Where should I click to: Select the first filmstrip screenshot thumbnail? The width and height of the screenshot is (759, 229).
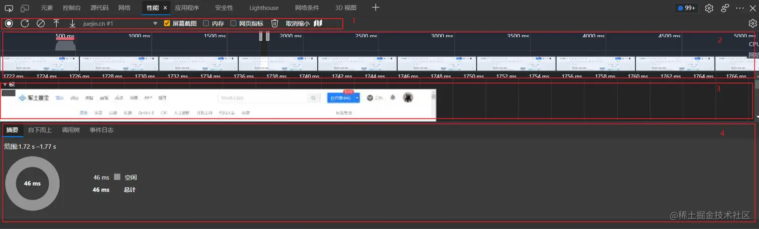tap(40, 63)
